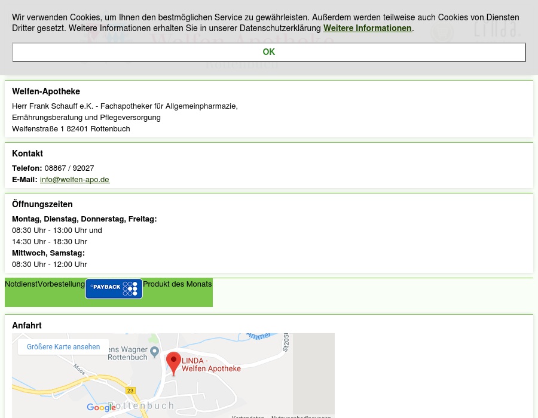Click the circular apothecary badge icon near top
Screen dimensions: 538x418
[x=442, y=33]
